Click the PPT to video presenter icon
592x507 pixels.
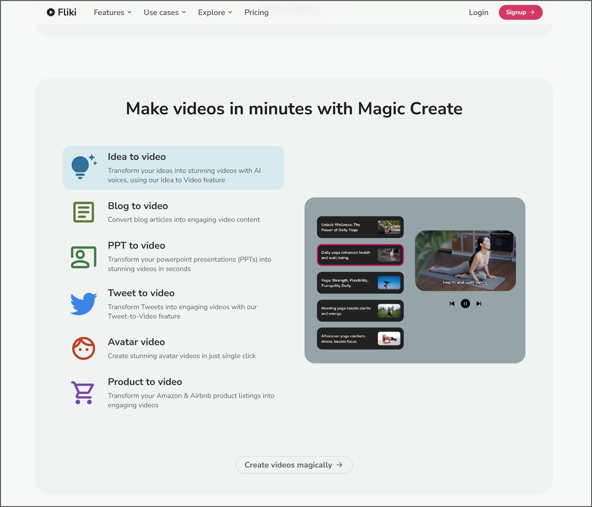(x=84, y=257)
